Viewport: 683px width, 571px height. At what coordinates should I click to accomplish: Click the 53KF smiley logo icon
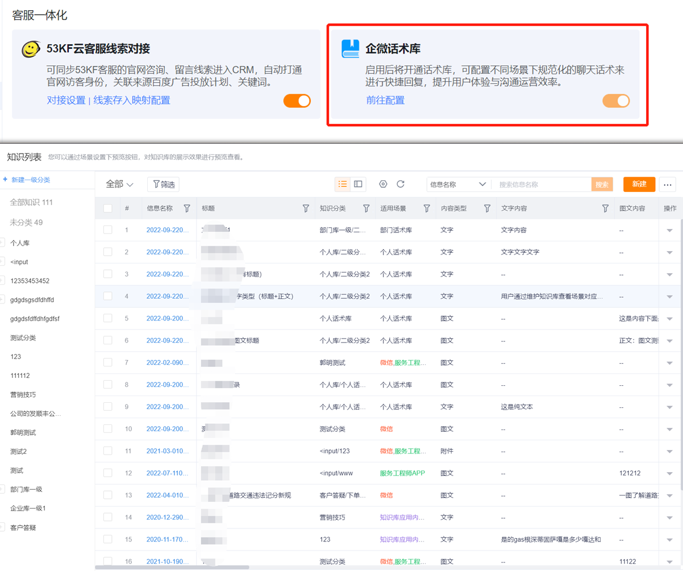point(31,48)
